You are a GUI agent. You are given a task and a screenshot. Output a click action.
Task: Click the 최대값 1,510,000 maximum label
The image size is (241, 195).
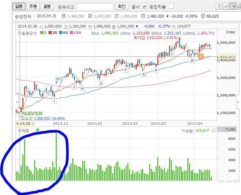[x=156, y=38]
